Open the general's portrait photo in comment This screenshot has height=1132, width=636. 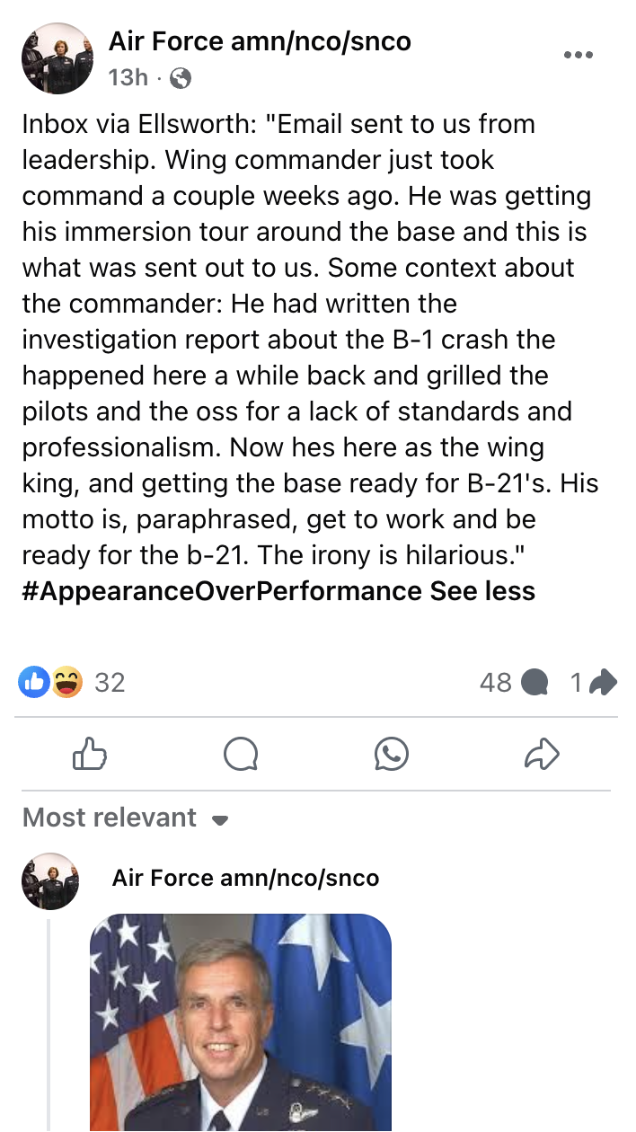241,1022
